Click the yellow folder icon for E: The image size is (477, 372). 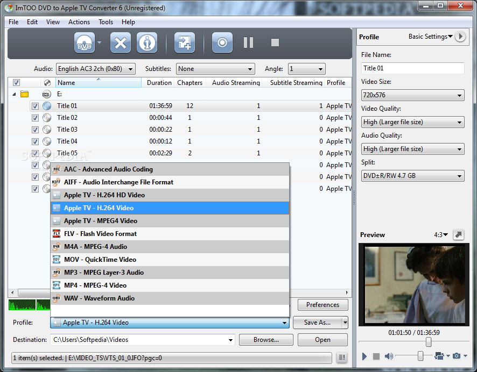pos(24,94)
